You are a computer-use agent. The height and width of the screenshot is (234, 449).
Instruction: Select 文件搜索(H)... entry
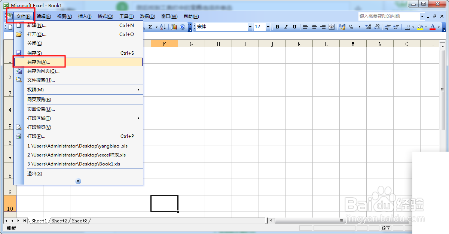coord(78,80)
